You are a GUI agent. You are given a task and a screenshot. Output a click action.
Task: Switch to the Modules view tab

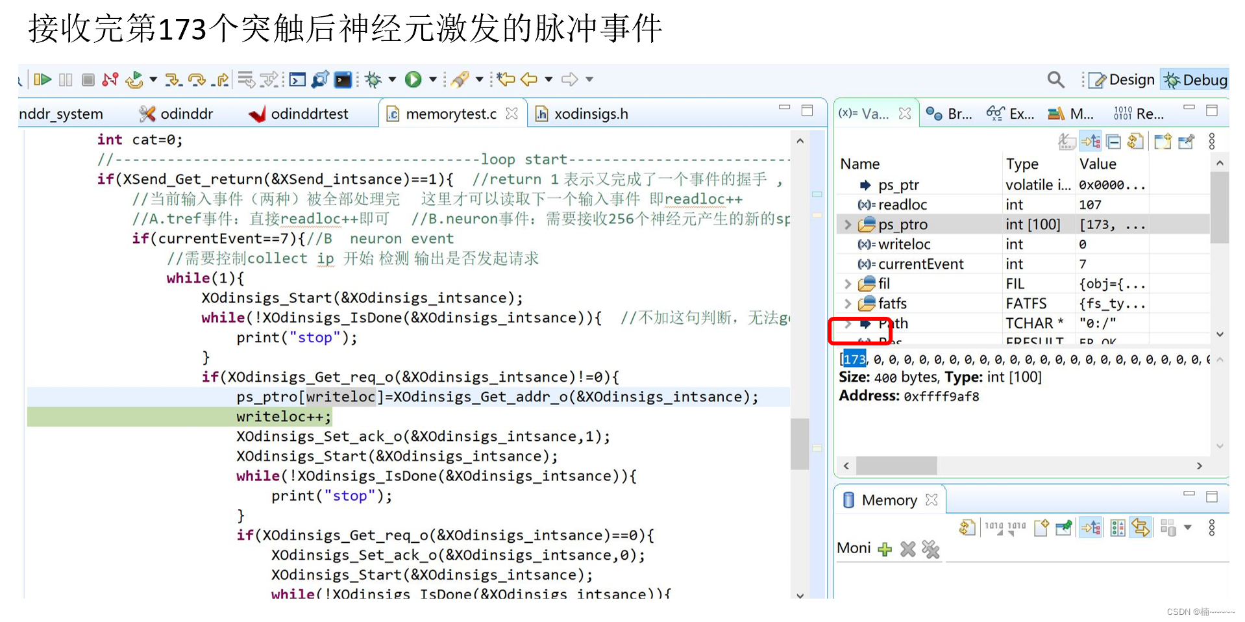click(x=1071, y=114)
